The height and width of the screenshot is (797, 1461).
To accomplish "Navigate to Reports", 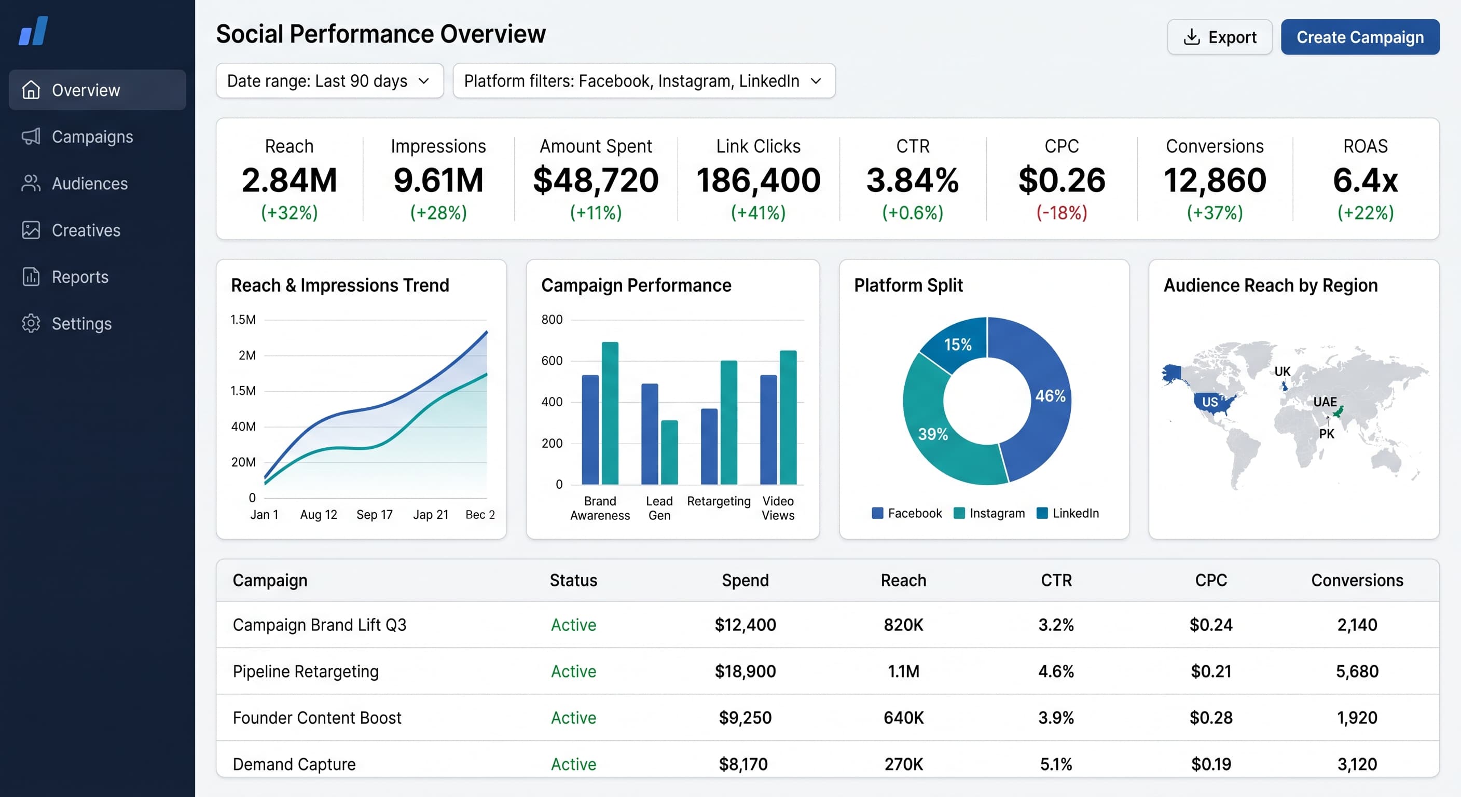I will [98, 277].
